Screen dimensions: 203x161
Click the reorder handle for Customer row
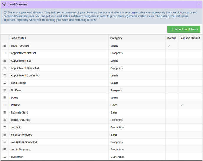[4, 157]
